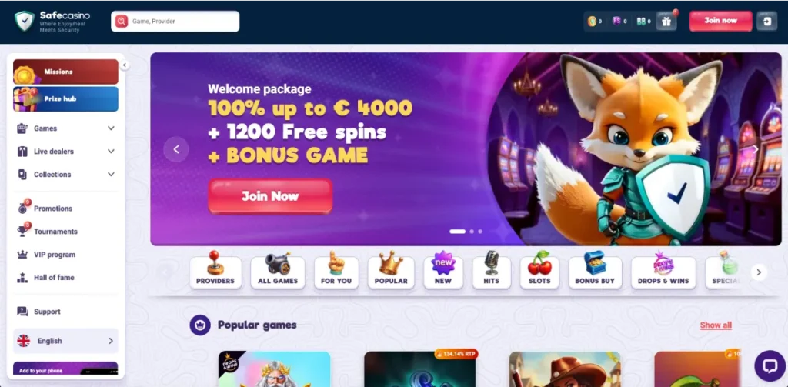Open the Popular crown category
This screenshot has height=387, width=788.
tap(391, 270)
